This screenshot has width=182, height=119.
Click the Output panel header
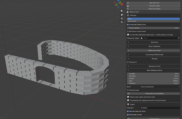click(x=153, y=104)
